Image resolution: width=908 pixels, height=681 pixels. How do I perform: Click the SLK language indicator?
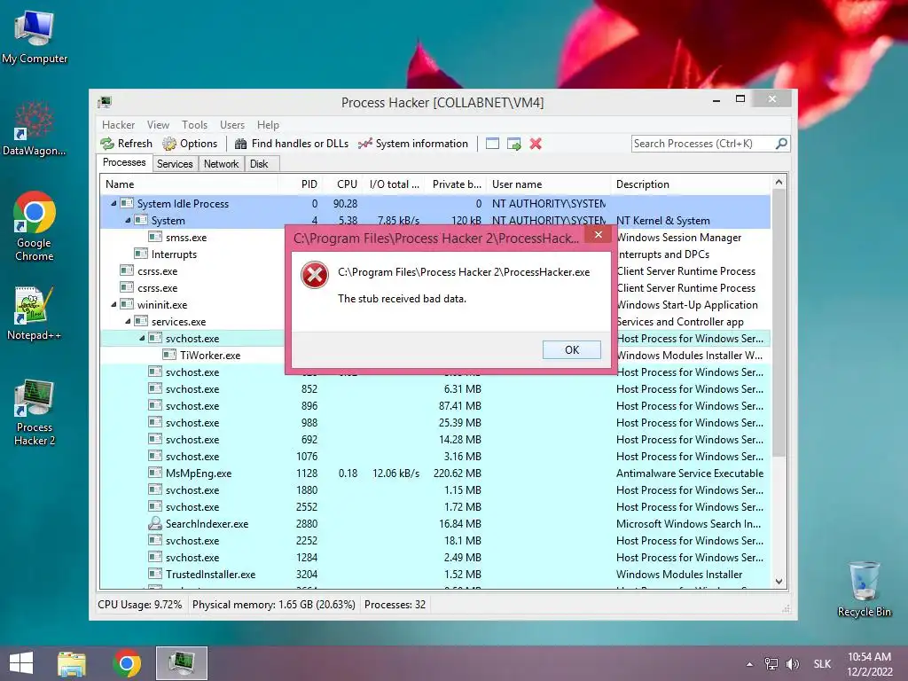822,664
